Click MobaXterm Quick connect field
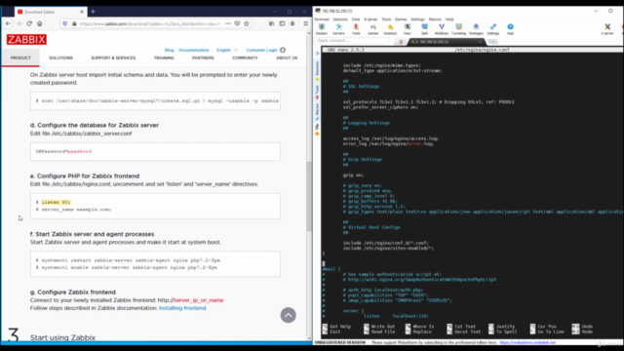This screenshot has height=351, width=624. 352,41
